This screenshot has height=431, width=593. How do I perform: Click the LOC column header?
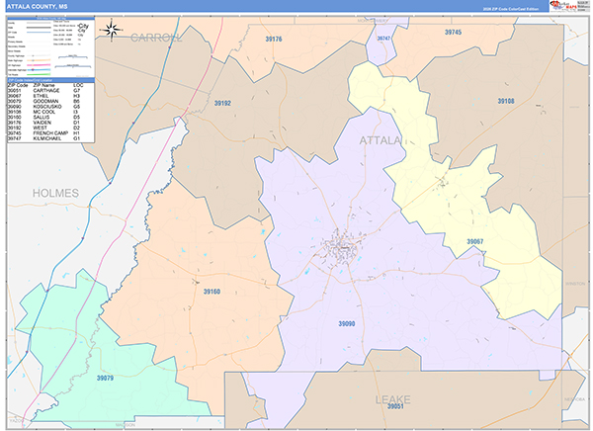coord(78,86)
